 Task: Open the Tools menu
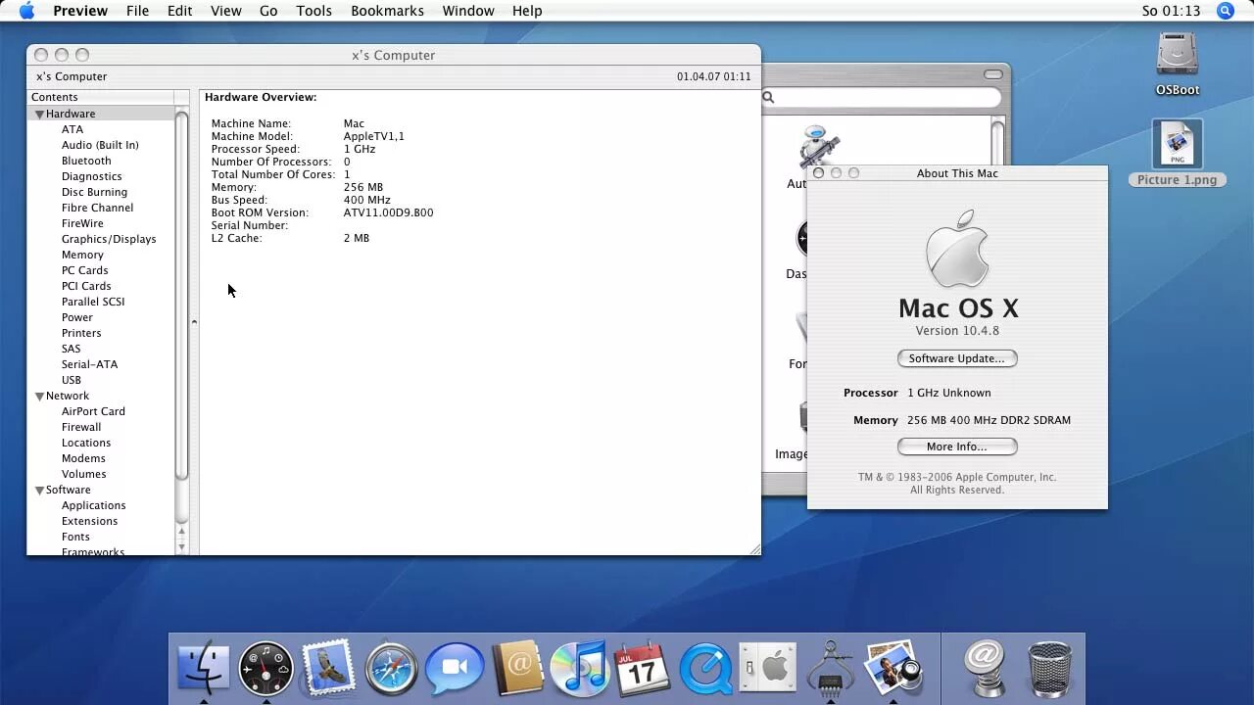313,11
